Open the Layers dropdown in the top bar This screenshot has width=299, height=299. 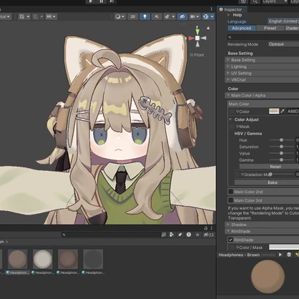(x=275, y=1)
